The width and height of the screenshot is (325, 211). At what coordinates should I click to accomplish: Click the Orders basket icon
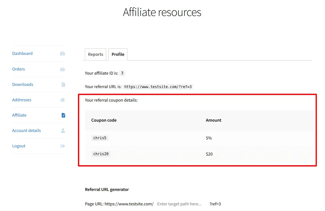[x=62, y=69]
